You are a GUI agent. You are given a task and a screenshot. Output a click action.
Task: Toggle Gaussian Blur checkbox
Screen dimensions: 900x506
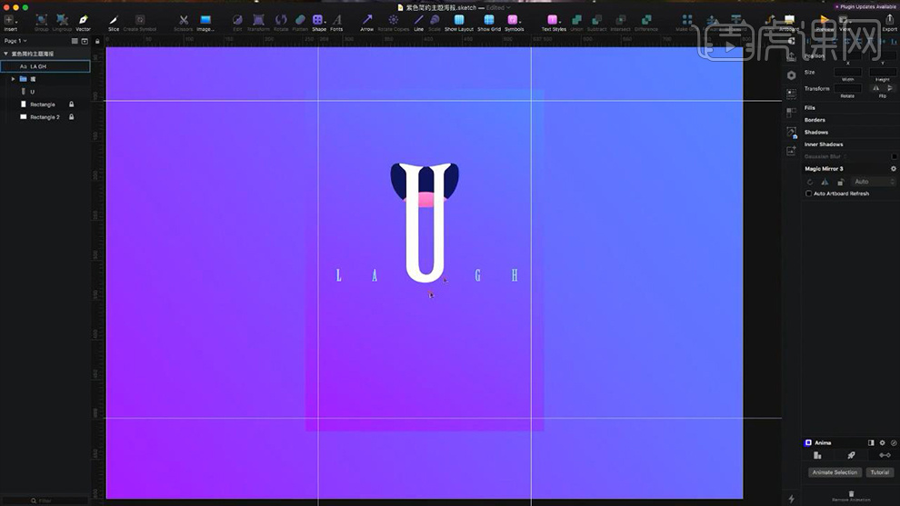pos(894,156)
